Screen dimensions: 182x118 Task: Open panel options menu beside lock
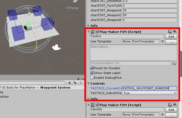(82, 79)
